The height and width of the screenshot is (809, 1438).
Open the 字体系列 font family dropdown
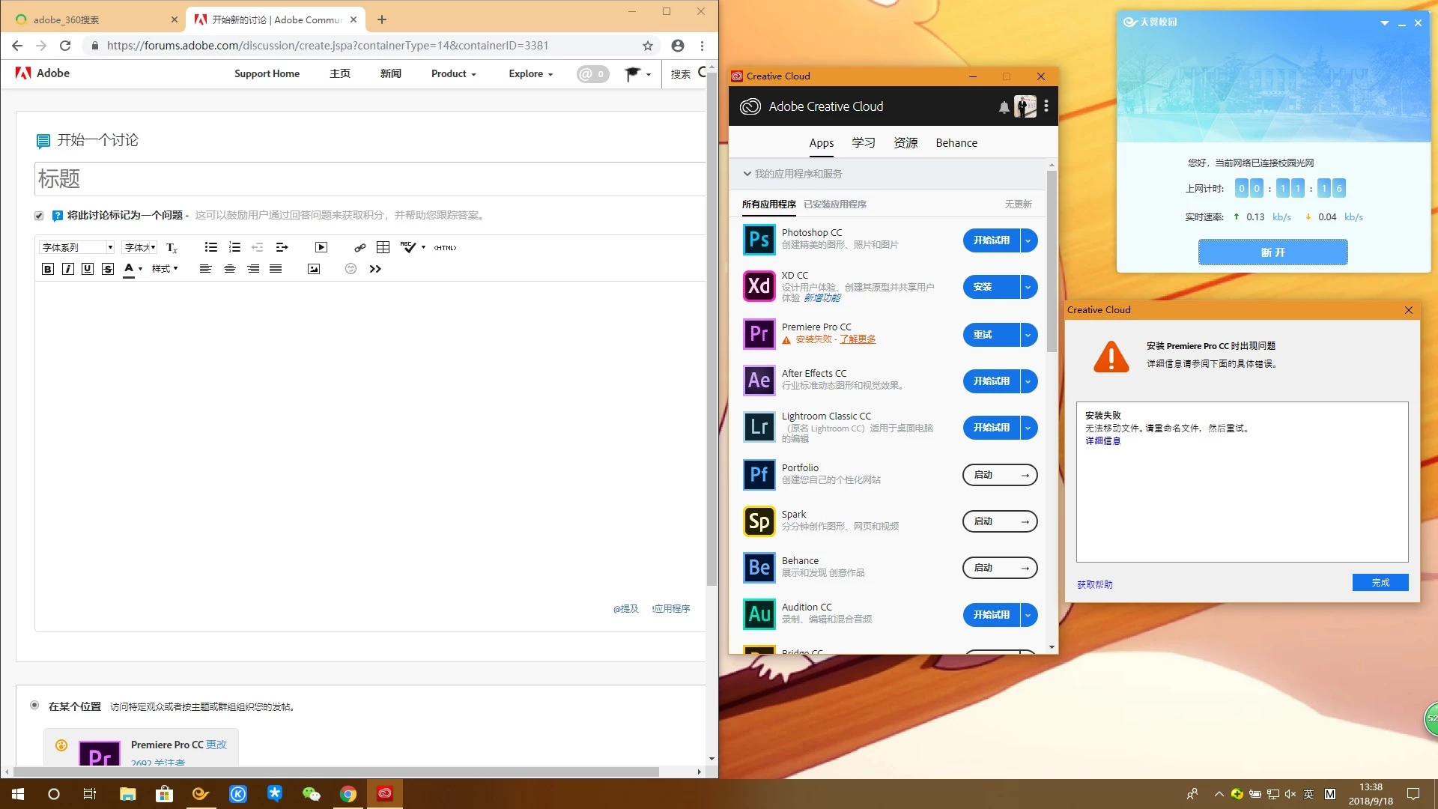tap(77, 247)
